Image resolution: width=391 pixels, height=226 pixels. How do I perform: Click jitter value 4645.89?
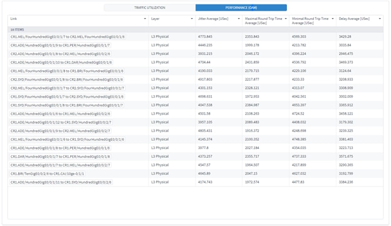tap(204, 173)
